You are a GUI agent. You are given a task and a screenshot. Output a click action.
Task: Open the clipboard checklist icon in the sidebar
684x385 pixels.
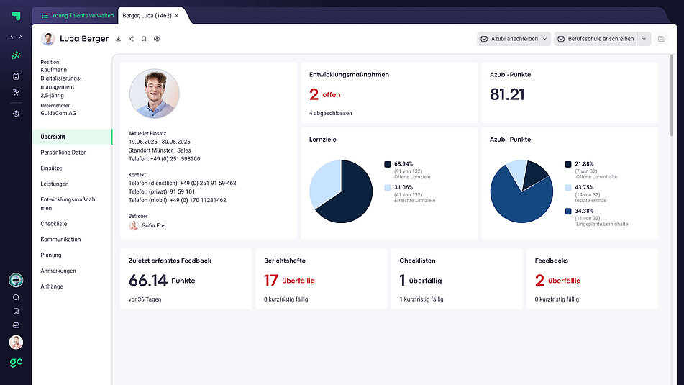point(16,76)
